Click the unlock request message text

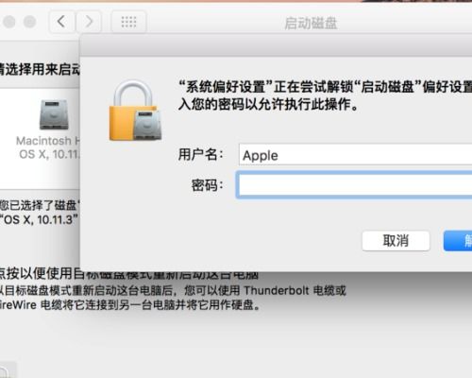[x=325, y=95]
